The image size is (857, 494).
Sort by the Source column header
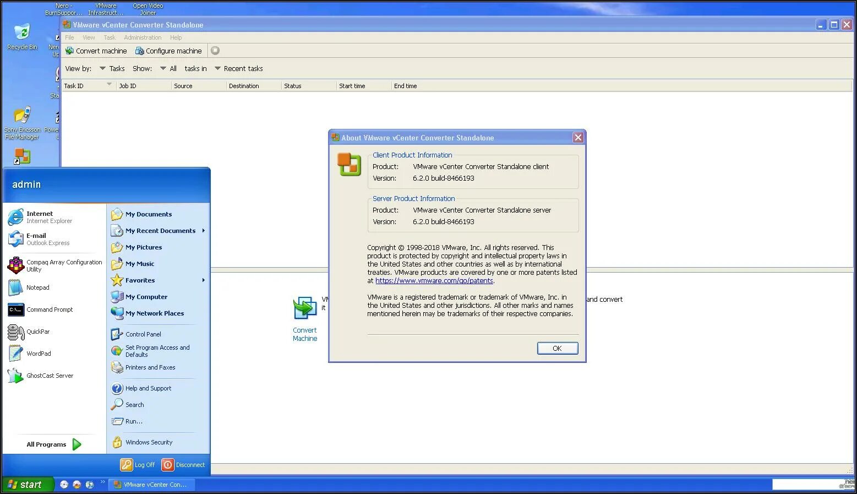(x=199, y=86)
